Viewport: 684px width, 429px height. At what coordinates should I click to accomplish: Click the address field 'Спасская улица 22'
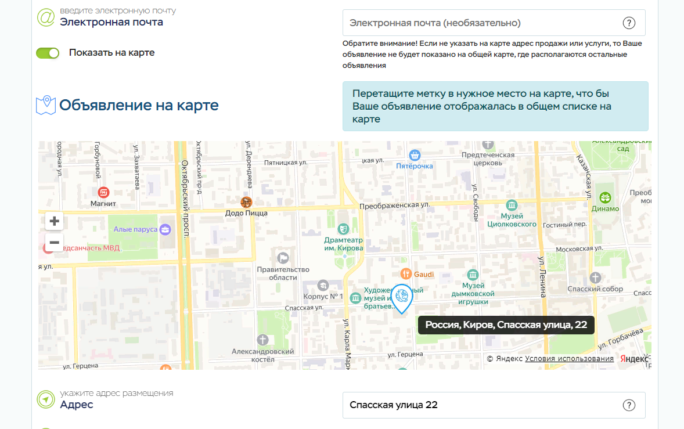tap(482, 405)
